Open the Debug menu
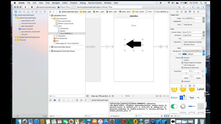Screen dimensions: 221x124 83,3
